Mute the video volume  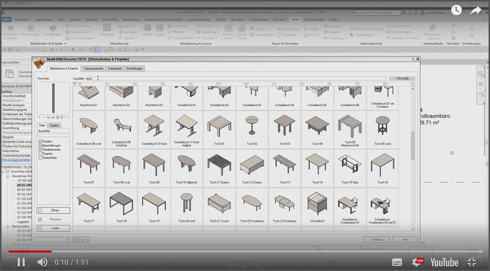43,261
